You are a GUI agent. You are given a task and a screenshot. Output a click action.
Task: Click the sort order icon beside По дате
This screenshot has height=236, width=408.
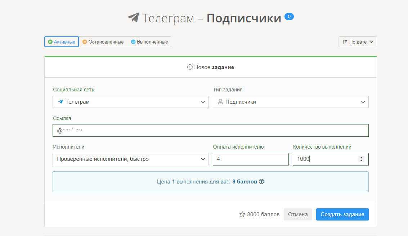[345, 42]
